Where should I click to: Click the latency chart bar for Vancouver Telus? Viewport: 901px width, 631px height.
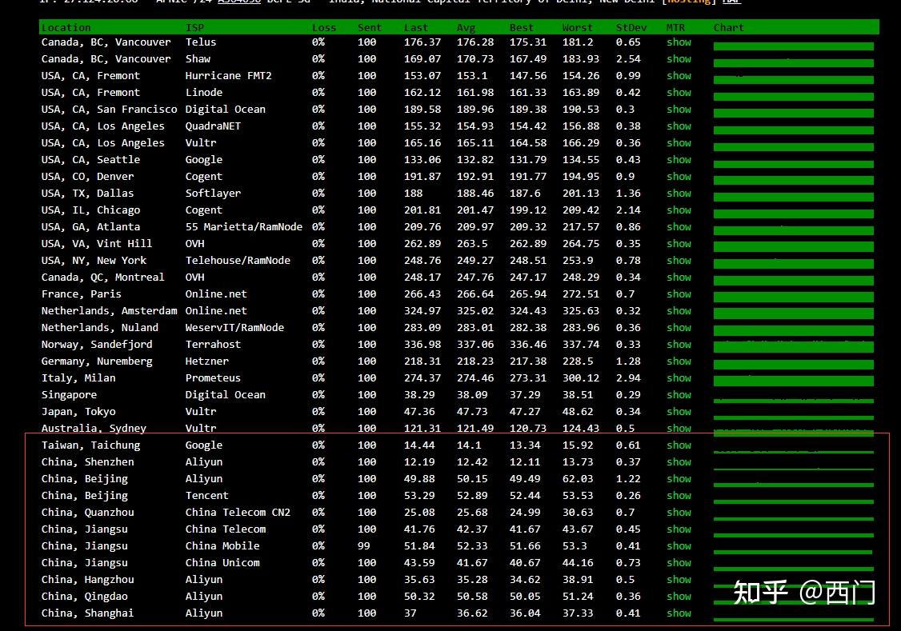coord(794,46)
